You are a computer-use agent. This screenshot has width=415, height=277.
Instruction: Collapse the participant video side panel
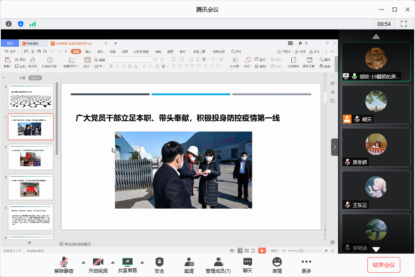[x=335, y=147]
